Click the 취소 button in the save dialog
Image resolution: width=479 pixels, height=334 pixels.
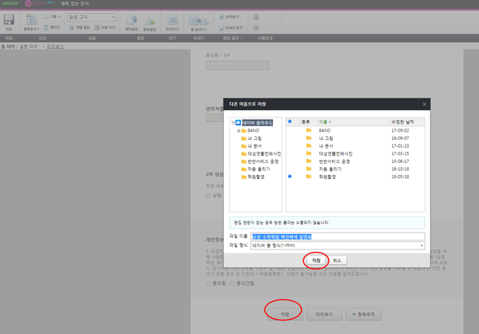click(x=337, y=260)
